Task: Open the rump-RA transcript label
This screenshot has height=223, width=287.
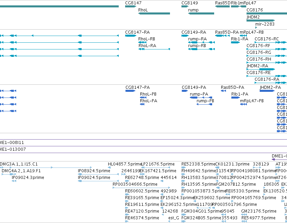Action: tap(198, 39)
